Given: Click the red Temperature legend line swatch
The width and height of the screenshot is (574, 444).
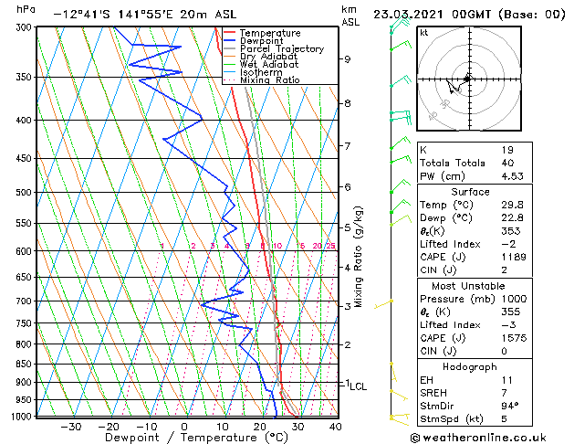Looking at the screenshot, I should pyautogui.click(x=230, y=33).
